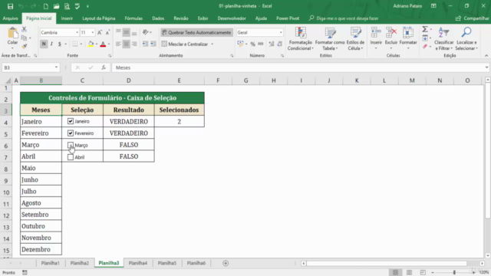Open Cell Styles (Estilos de Célula)
The height and width of the screenshot is (276, 491).
355,39
